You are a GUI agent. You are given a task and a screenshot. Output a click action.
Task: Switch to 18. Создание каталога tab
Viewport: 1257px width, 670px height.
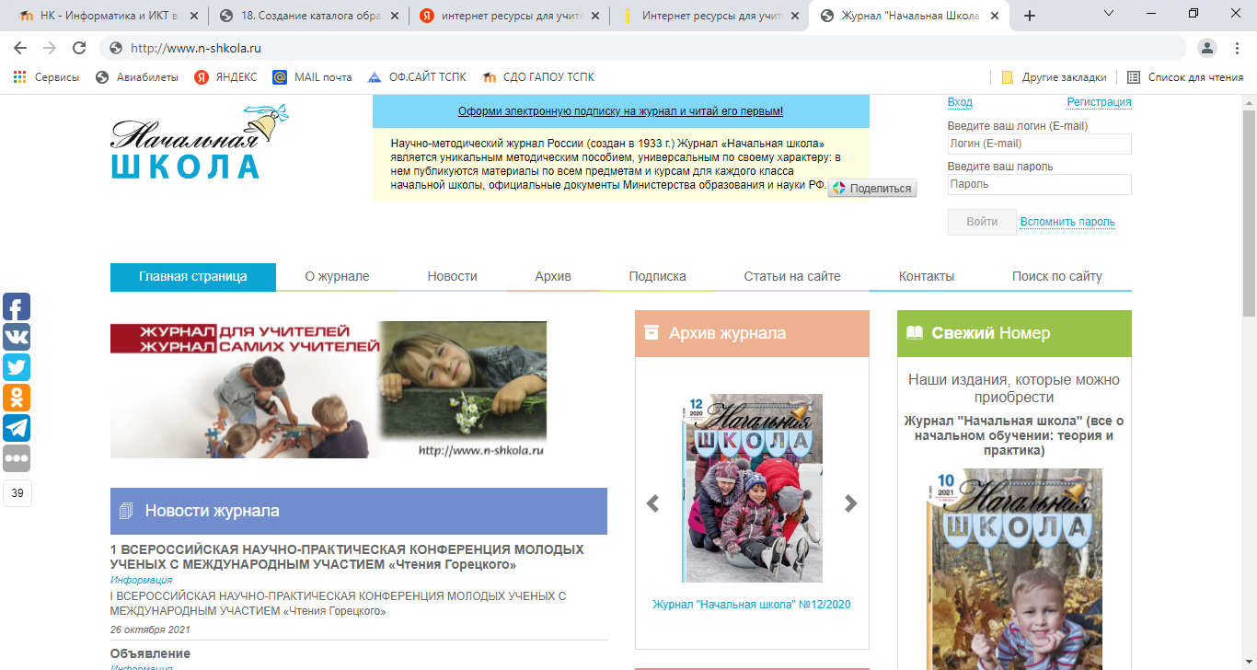coord(307,16)
